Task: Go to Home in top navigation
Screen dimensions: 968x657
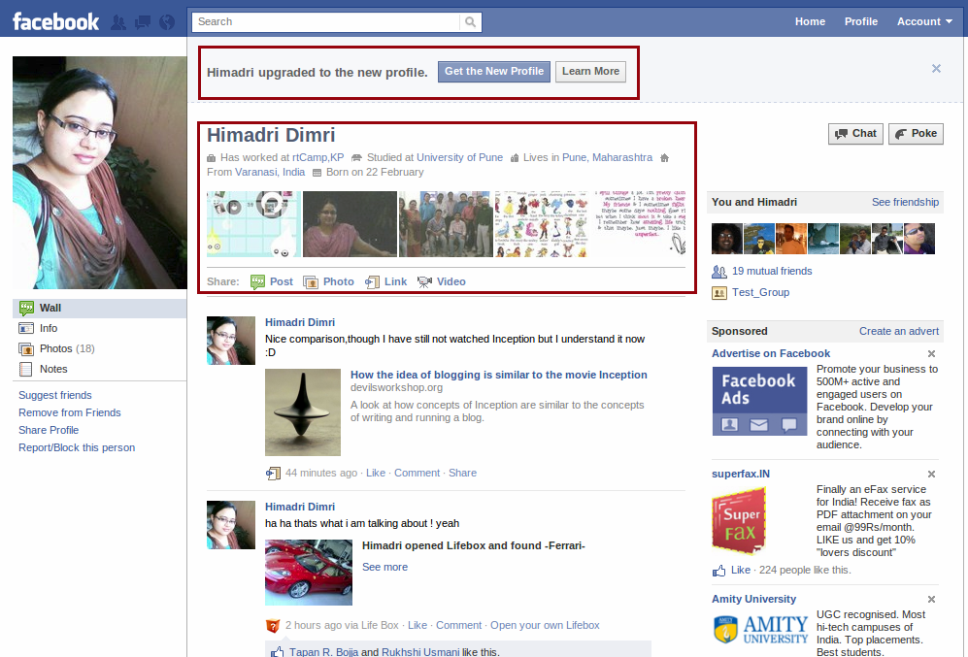Action: pyautogui.click(x=810, y=21)
